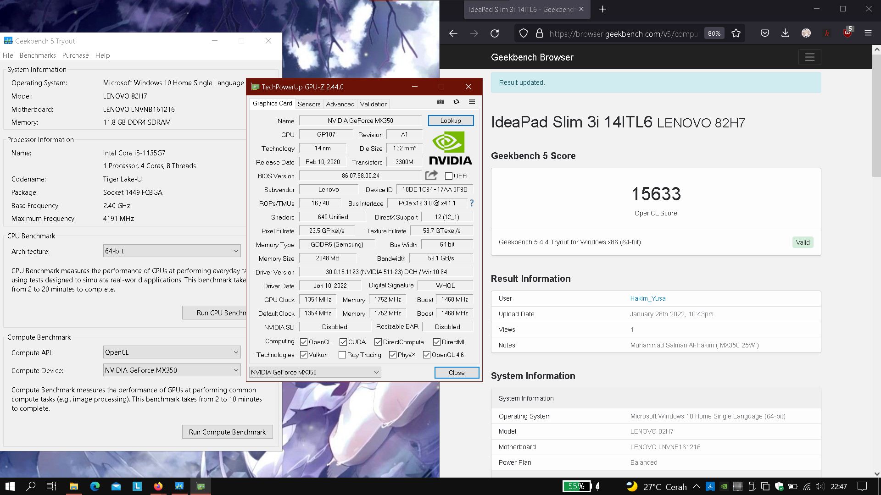Toggle the Vulkan checkbox
The width and height of the screenshot is (881, 495).
pyautogui.click(x=303, y=355)
